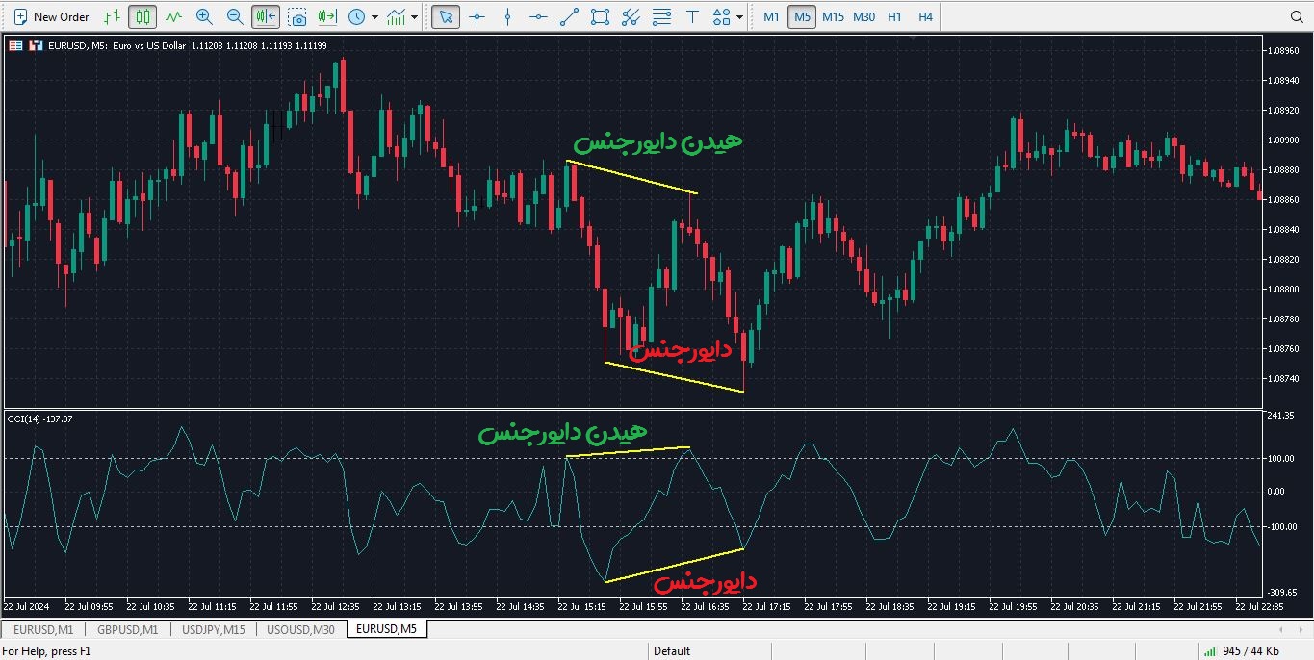Viewport: 1314px width, 660px height.
Task: Zoom in on the chart
Action: 204,16
